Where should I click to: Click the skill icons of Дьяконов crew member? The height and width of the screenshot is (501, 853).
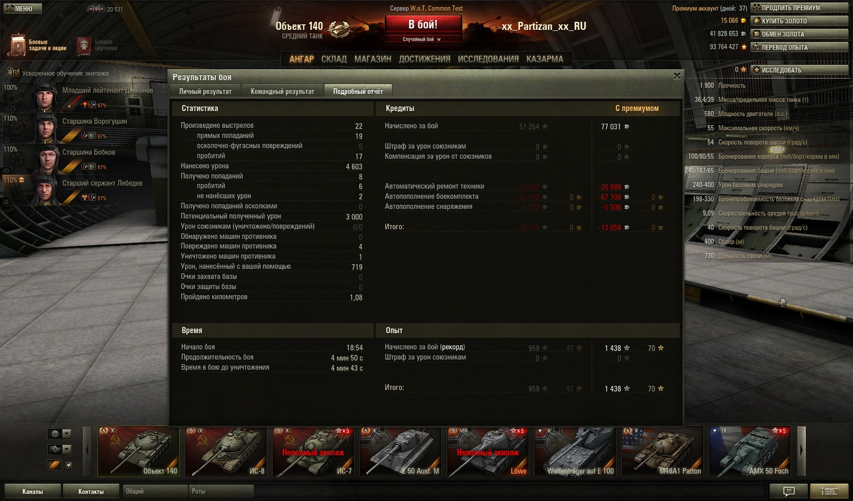coord(88,105)
